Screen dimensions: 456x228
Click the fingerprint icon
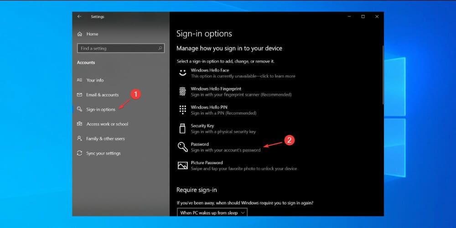pyautogui.click(x=183, y=92)
